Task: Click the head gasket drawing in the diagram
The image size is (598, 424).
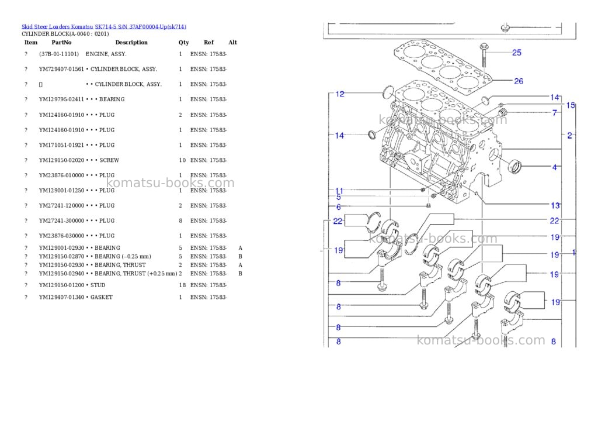Action: (x=443, y=67)
